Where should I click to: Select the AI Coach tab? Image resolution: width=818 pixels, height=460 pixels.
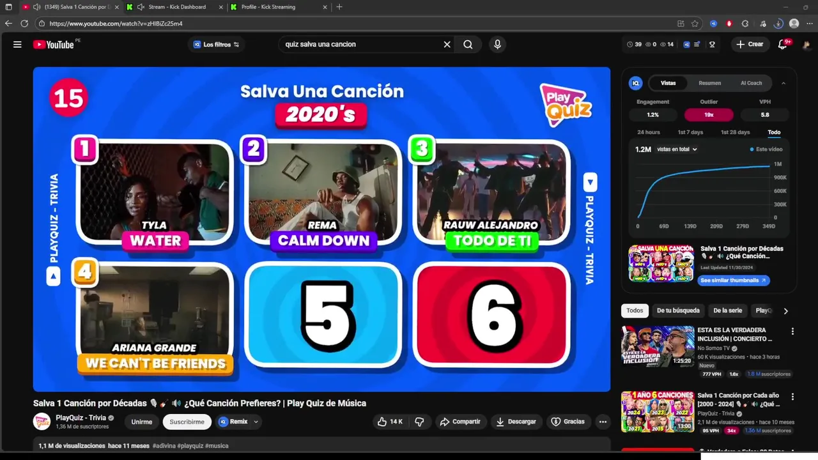point(751,83)
